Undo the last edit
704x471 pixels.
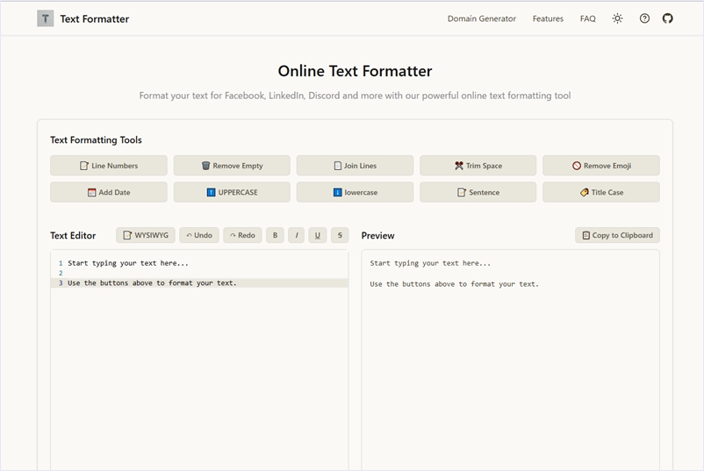click(199, 235)
